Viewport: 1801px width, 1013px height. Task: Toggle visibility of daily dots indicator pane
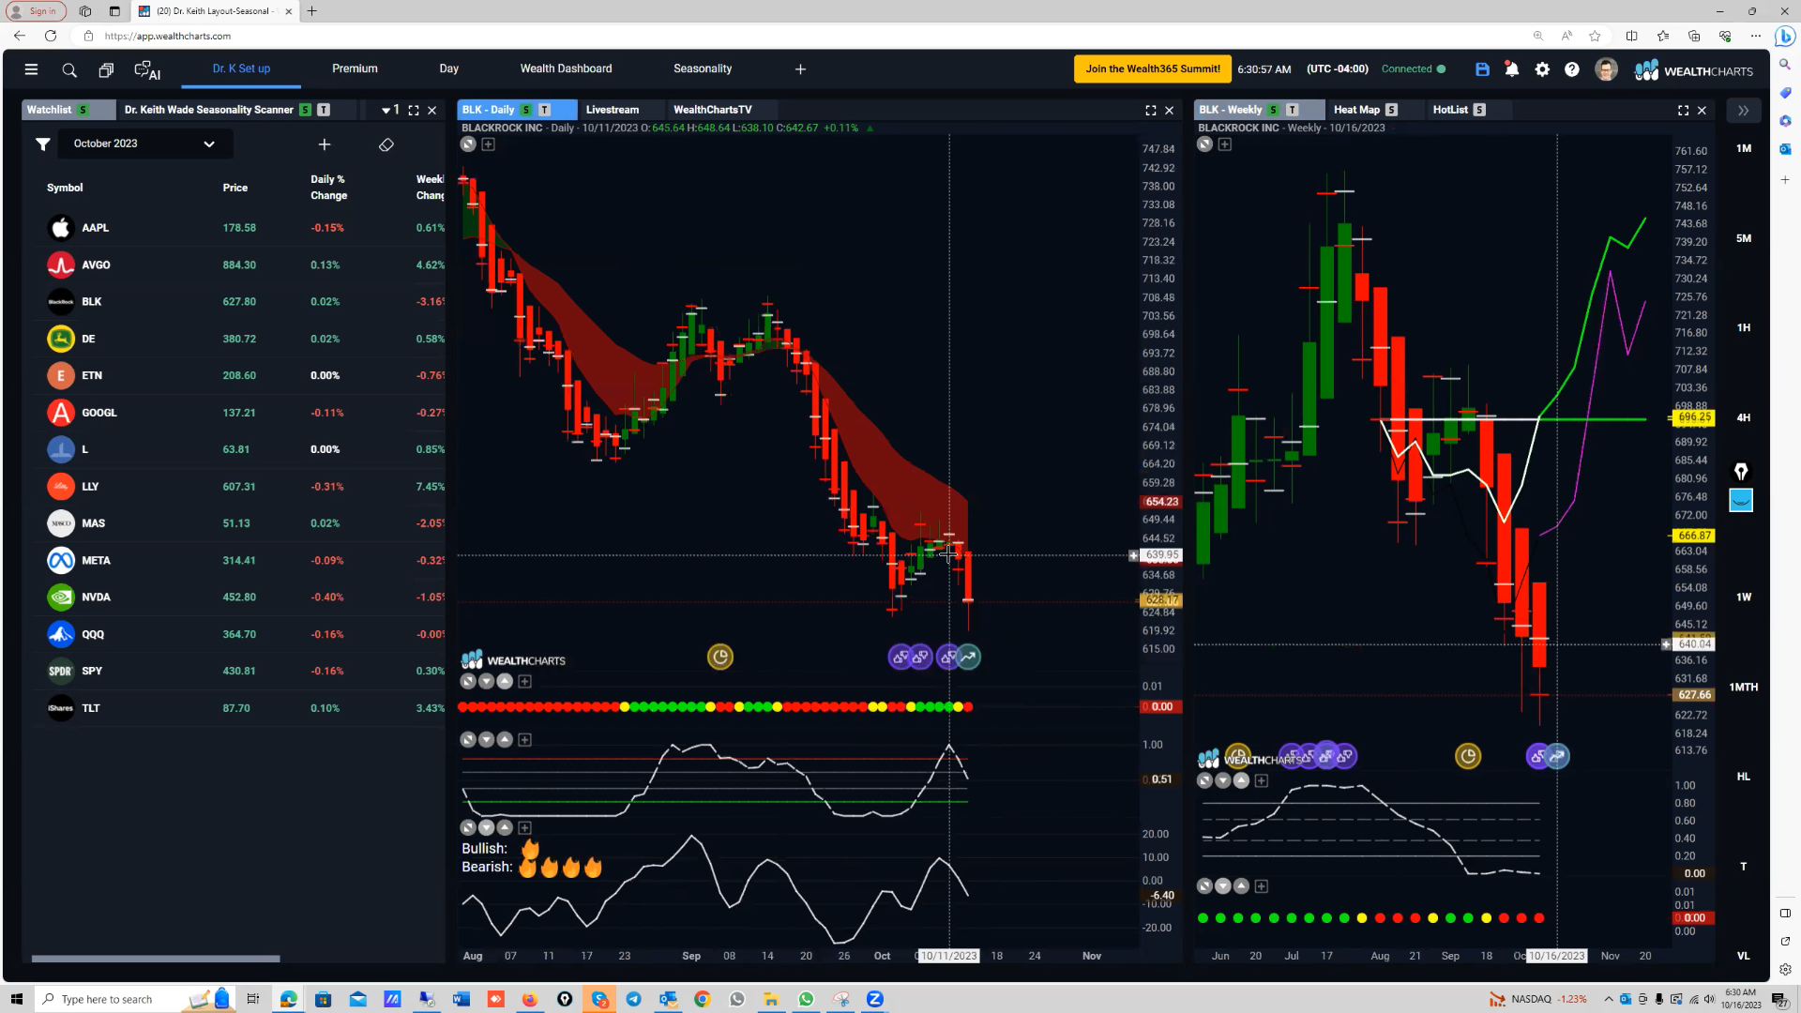(468, 682)
